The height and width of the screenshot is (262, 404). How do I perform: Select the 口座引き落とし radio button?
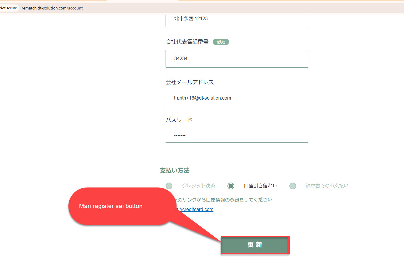pos(231,186)
